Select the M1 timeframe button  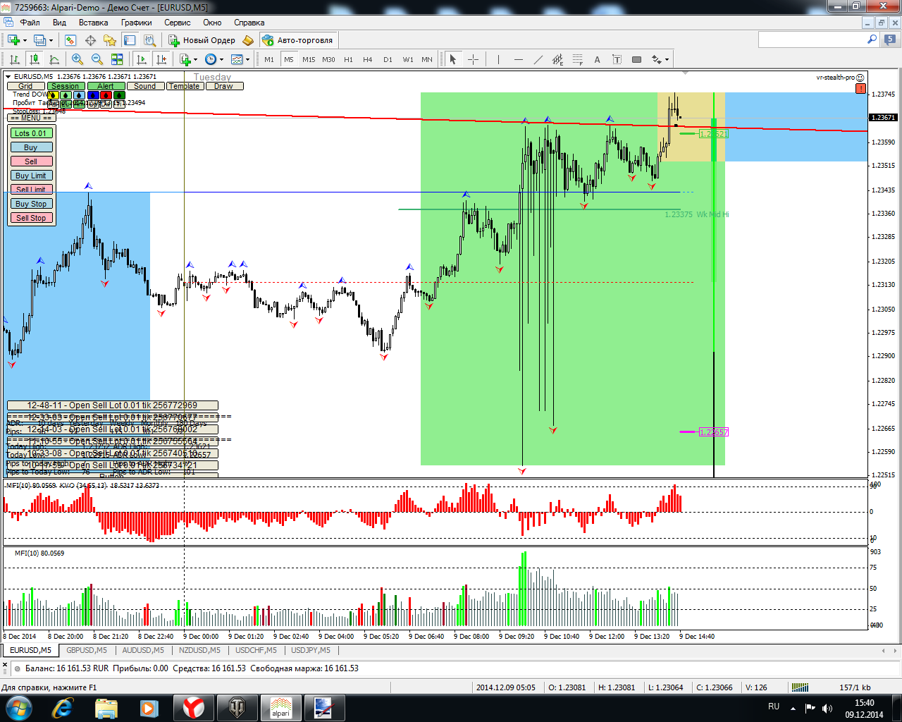(x=269, y=59)
